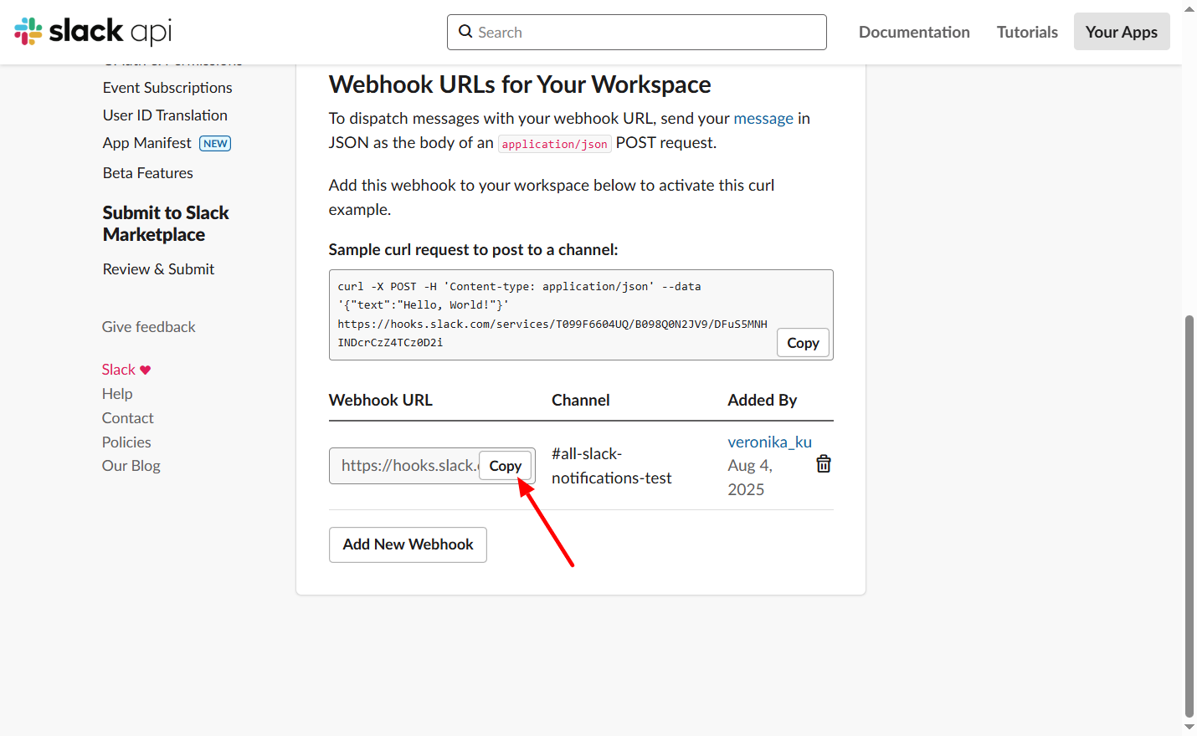Click the search magnifier icon

pyautogui.click(x=465, y=32)
